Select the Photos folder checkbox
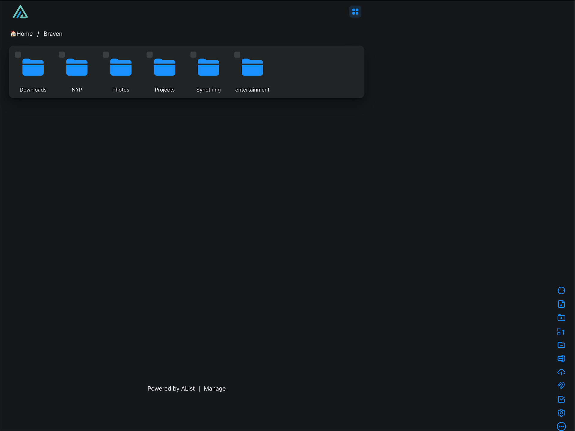This screenshot has width=575, height=431. point(106,55)
